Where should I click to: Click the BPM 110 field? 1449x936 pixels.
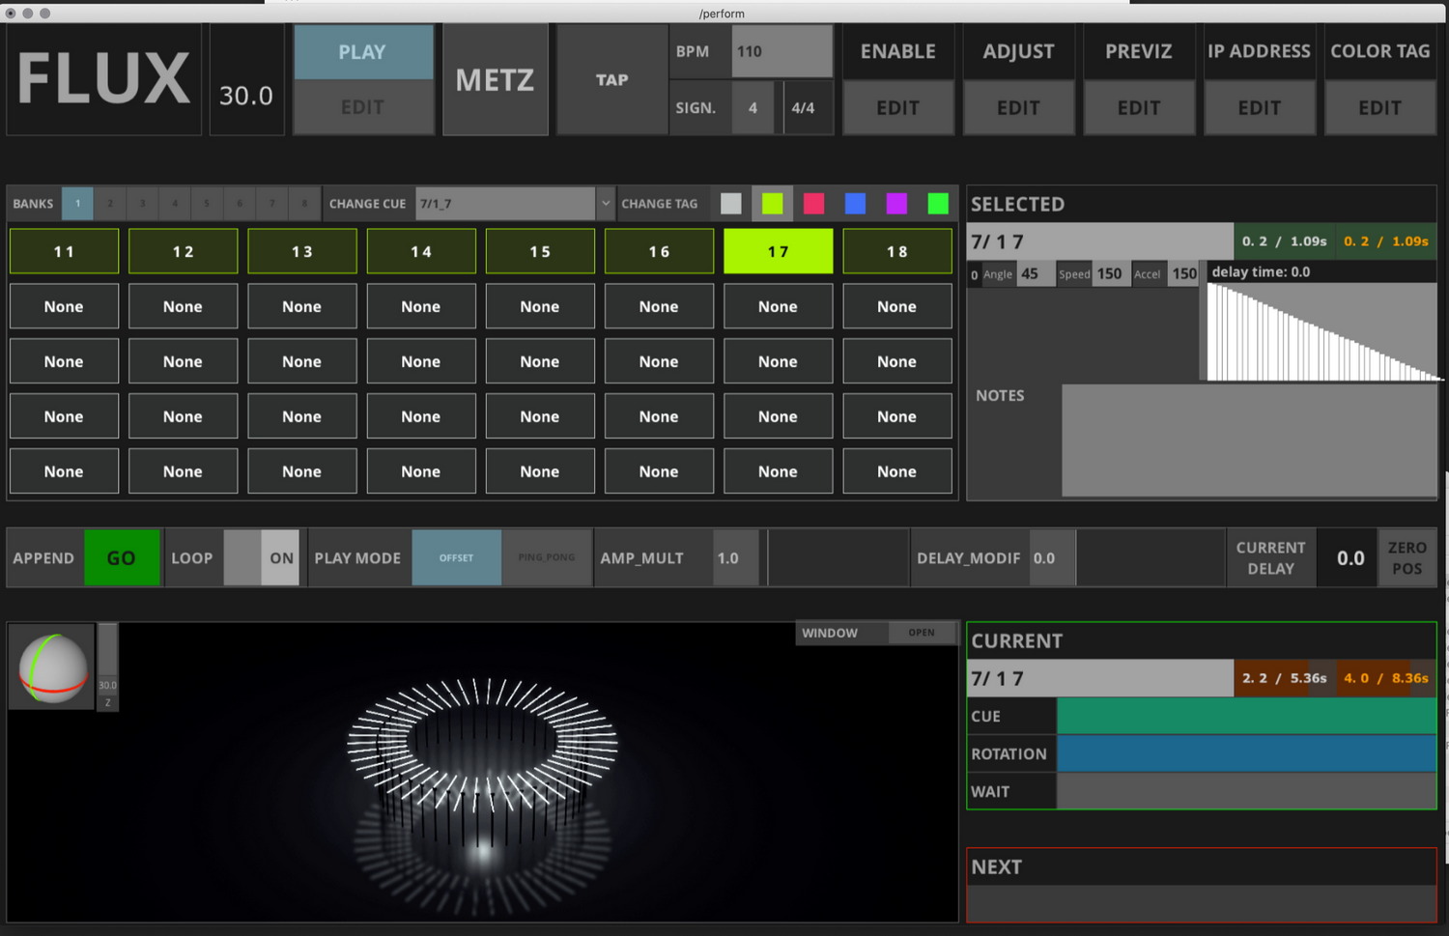tap(781, 52)
